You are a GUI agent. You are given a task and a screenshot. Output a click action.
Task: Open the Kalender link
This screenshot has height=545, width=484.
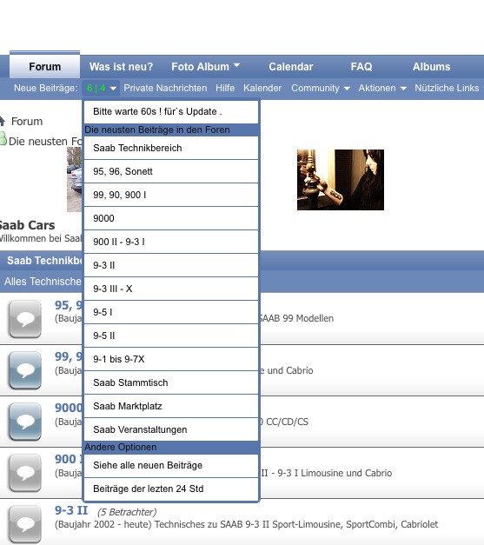pyautogui.click(x=262, y=88)
